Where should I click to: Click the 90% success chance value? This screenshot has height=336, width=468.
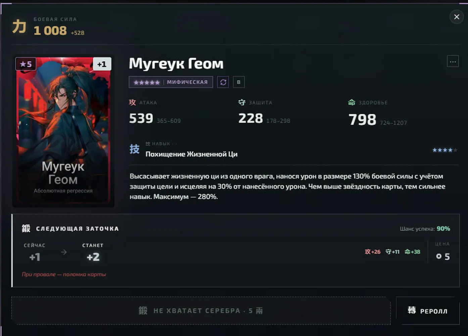(443, 228)
